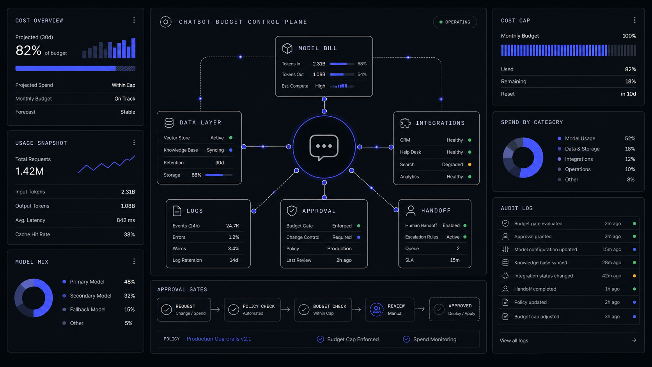This screenshot has width=652, height=367.
Task: Open the Cost Cap options menu
Action: [x=634, y=20]
